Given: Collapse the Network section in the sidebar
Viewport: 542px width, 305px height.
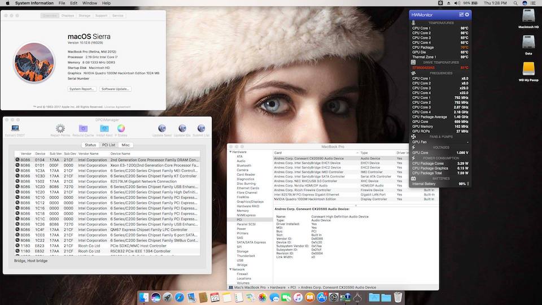Looking at the screenshot, I should pyautogui.click(x=230, y=269).
